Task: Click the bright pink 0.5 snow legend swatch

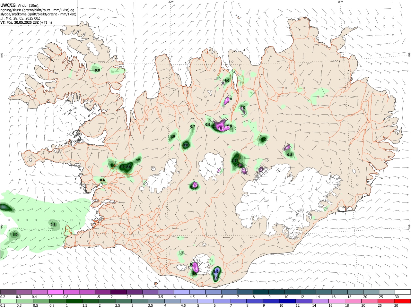Action: point(55,292)
